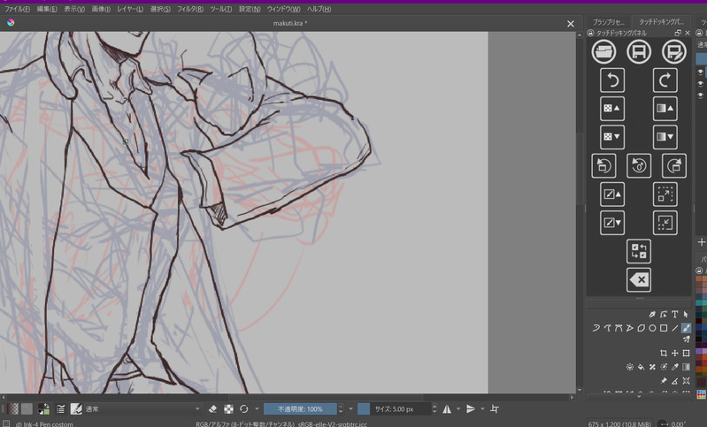Image resolution: width=707 pixels, height=427 pixels.
Task: Open フィルタ(R) menu
Action: click(x=190, y=9)
